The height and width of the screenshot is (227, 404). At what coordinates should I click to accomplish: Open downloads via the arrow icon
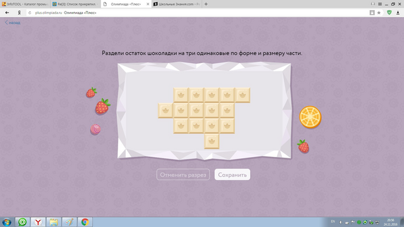[x=398, y=13]
